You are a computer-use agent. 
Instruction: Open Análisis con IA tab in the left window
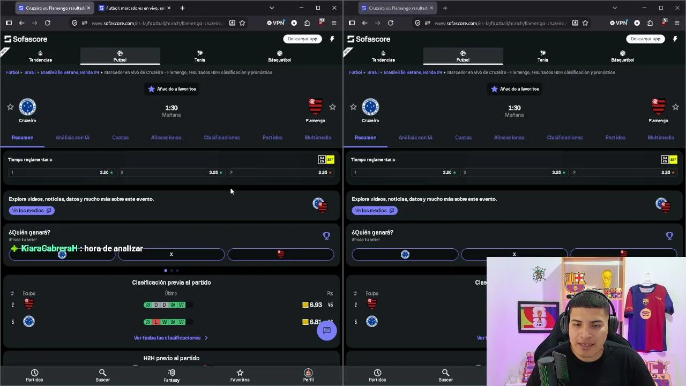(x=72, y=138)
